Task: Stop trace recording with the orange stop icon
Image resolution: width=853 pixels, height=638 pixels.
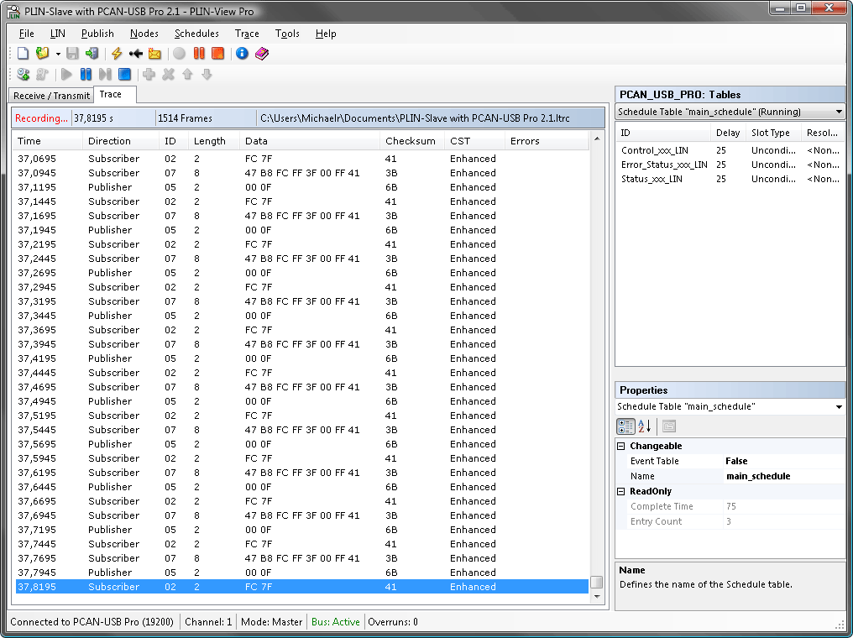Action: click(x=217, y=54)
